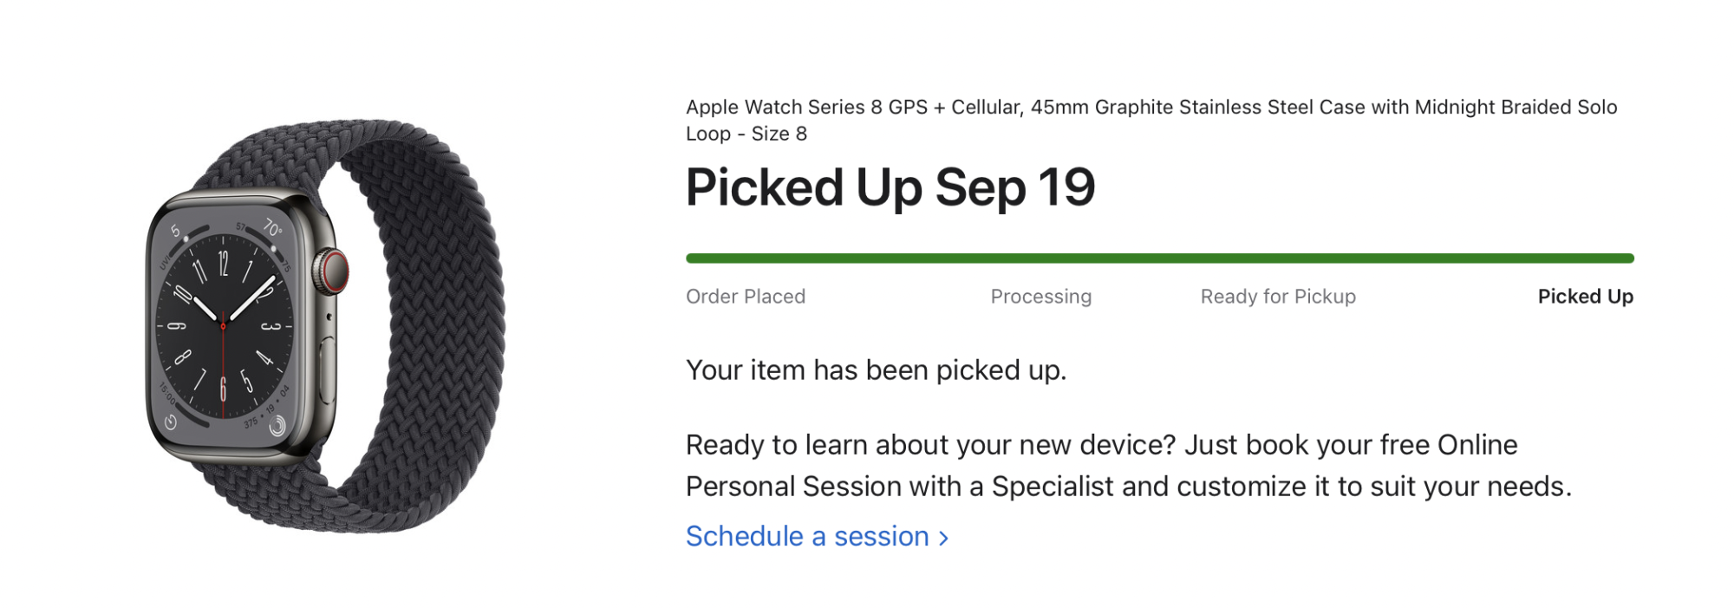Select the bold Picked Up status step
The height and width of the screenshot is (608, 1734).
[1585, 297]
